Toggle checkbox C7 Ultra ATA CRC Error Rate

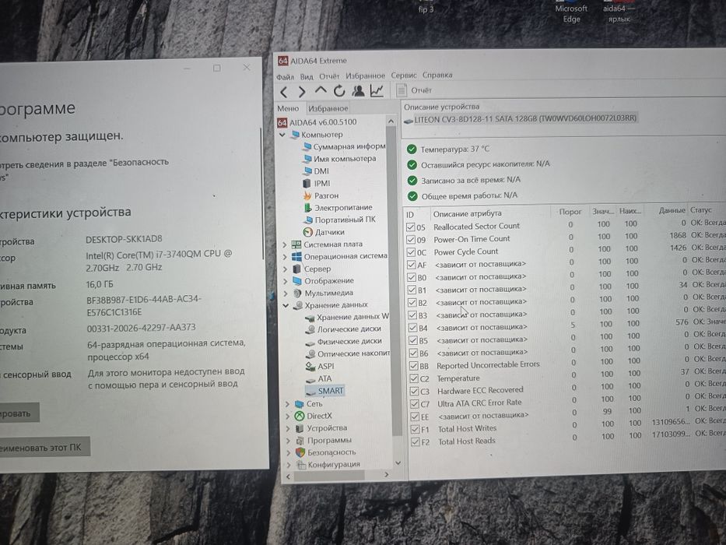tap(415, 403)
